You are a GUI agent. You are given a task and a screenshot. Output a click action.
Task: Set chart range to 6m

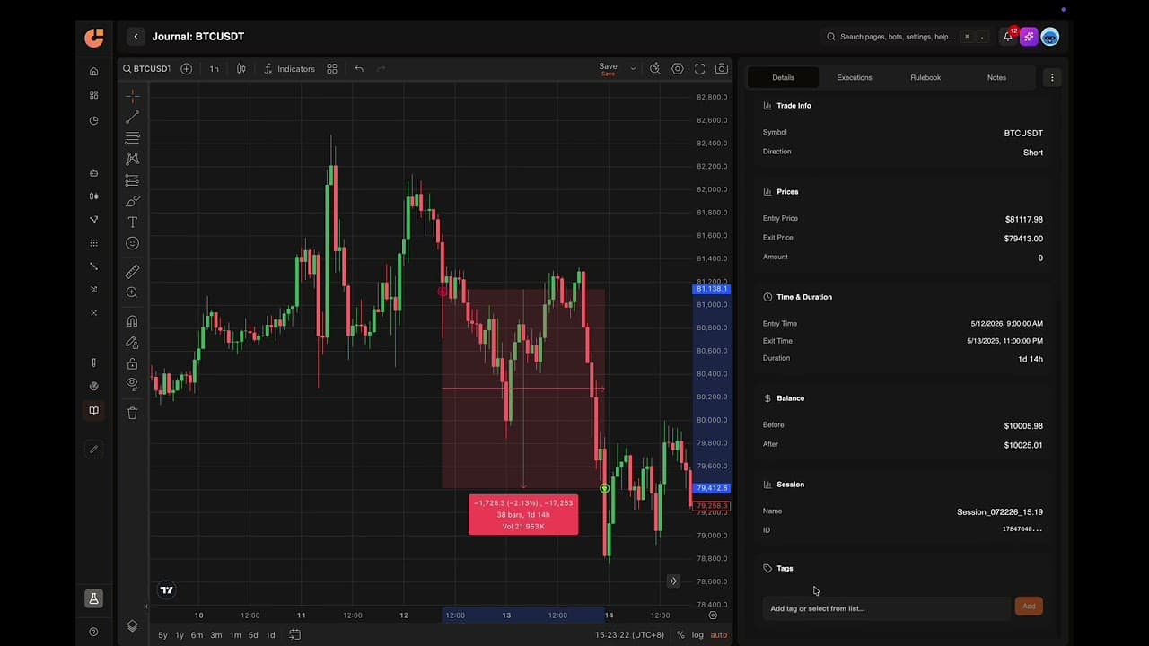[197, 635]
